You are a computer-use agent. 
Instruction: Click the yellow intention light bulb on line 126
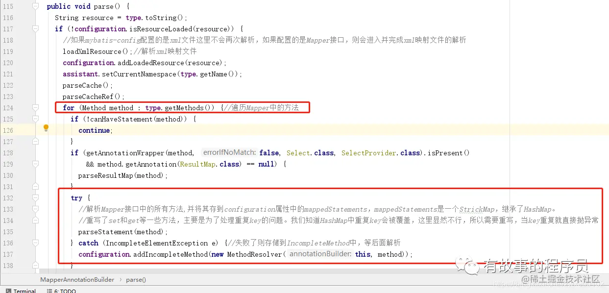[46, 127]
